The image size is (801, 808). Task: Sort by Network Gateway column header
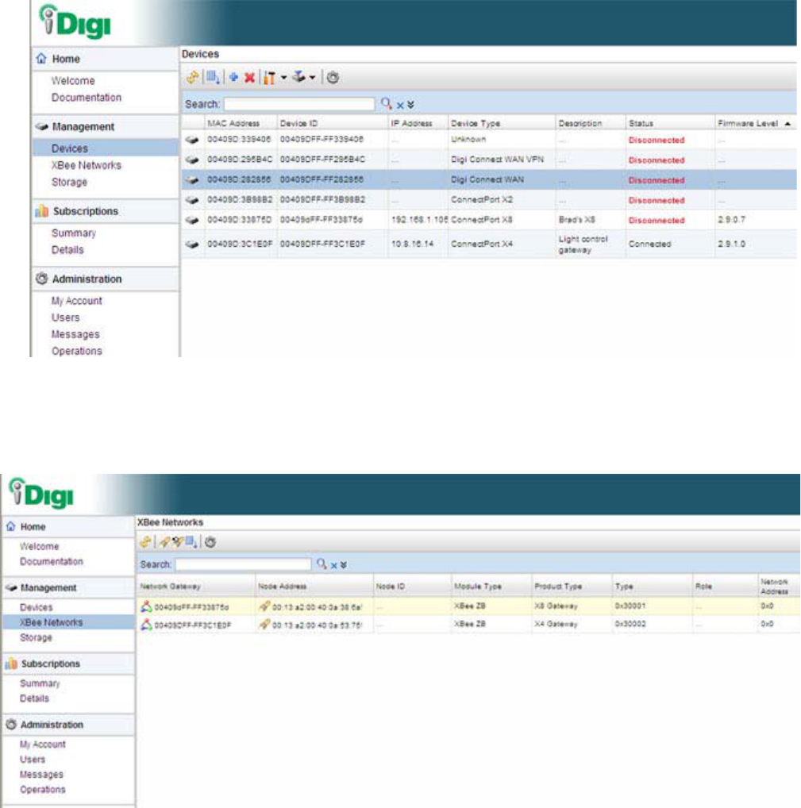[x=170, y=587]
